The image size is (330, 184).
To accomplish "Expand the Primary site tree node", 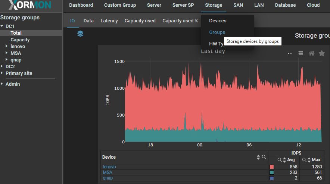I will [x=2, y=73].
